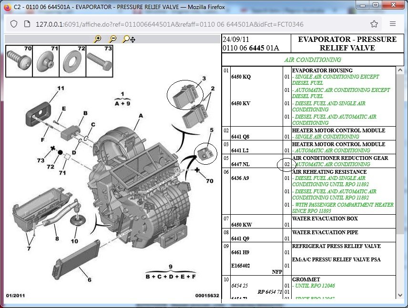Viewport: 408px width, 308px height.
Task: Click callout number 5 in diagram
Action: point(212,130)
